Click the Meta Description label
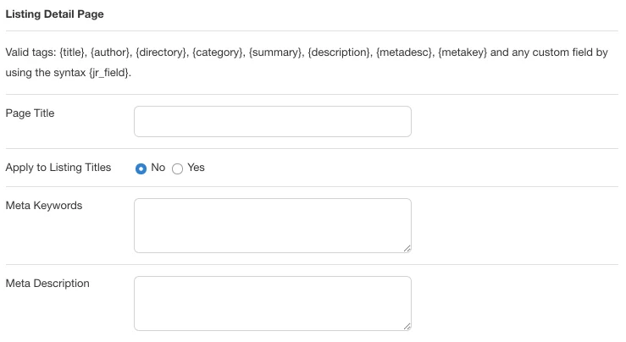626x342 pixels. pos(47,284)
